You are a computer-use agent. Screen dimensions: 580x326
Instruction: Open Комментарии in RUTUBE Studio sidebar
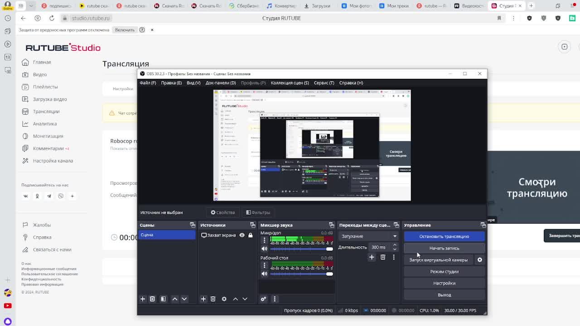(48, 149)
